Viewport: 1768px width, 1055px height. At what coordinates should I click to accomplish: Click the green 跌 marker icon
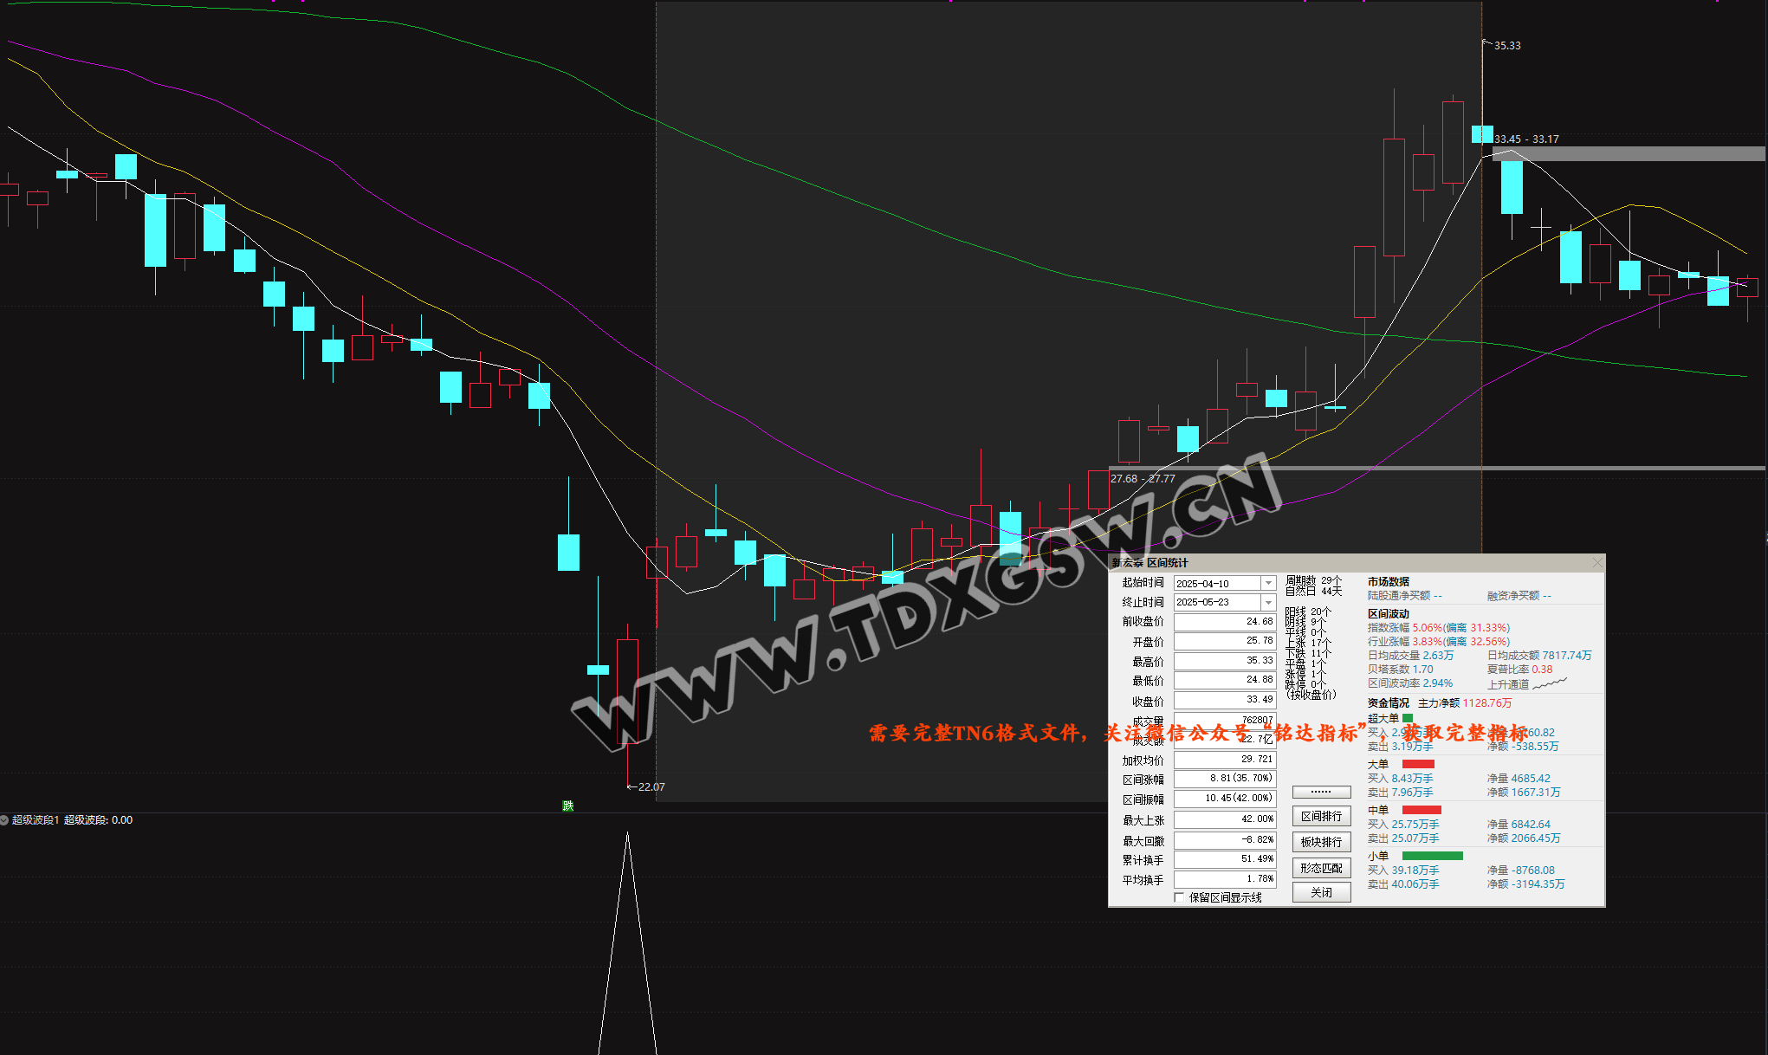pyautogui.click(x=568, y=806)
